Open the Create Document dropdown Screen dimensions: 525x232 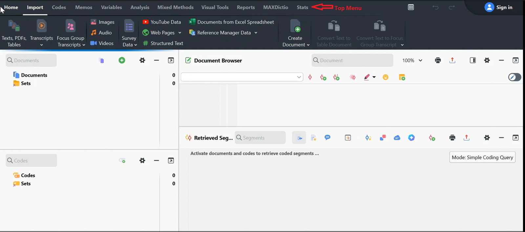pyautogui.click(x=296, y=33)
